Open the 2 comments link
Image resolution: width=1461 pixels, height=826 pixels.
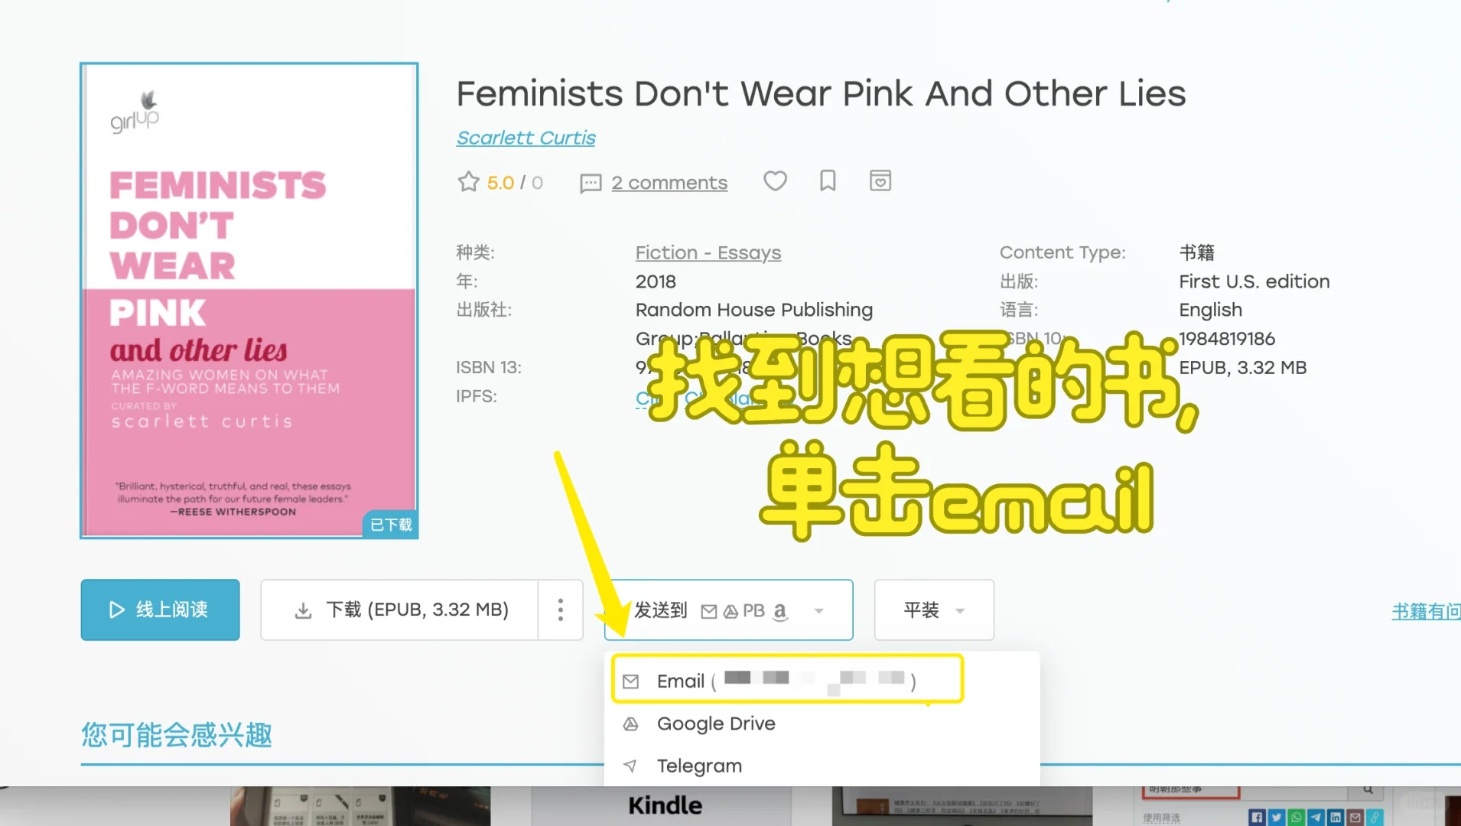[x=669, y=184]
